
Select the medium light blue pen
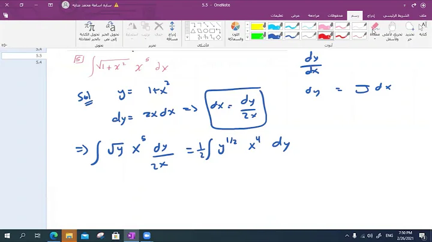click(x=292, y=26)
